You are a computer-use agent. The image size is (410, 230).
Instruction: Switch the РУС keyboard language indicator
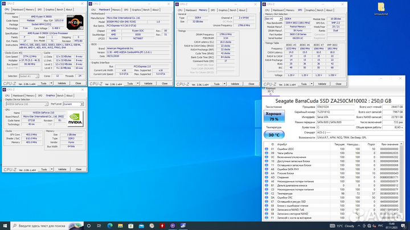(380, 226)
